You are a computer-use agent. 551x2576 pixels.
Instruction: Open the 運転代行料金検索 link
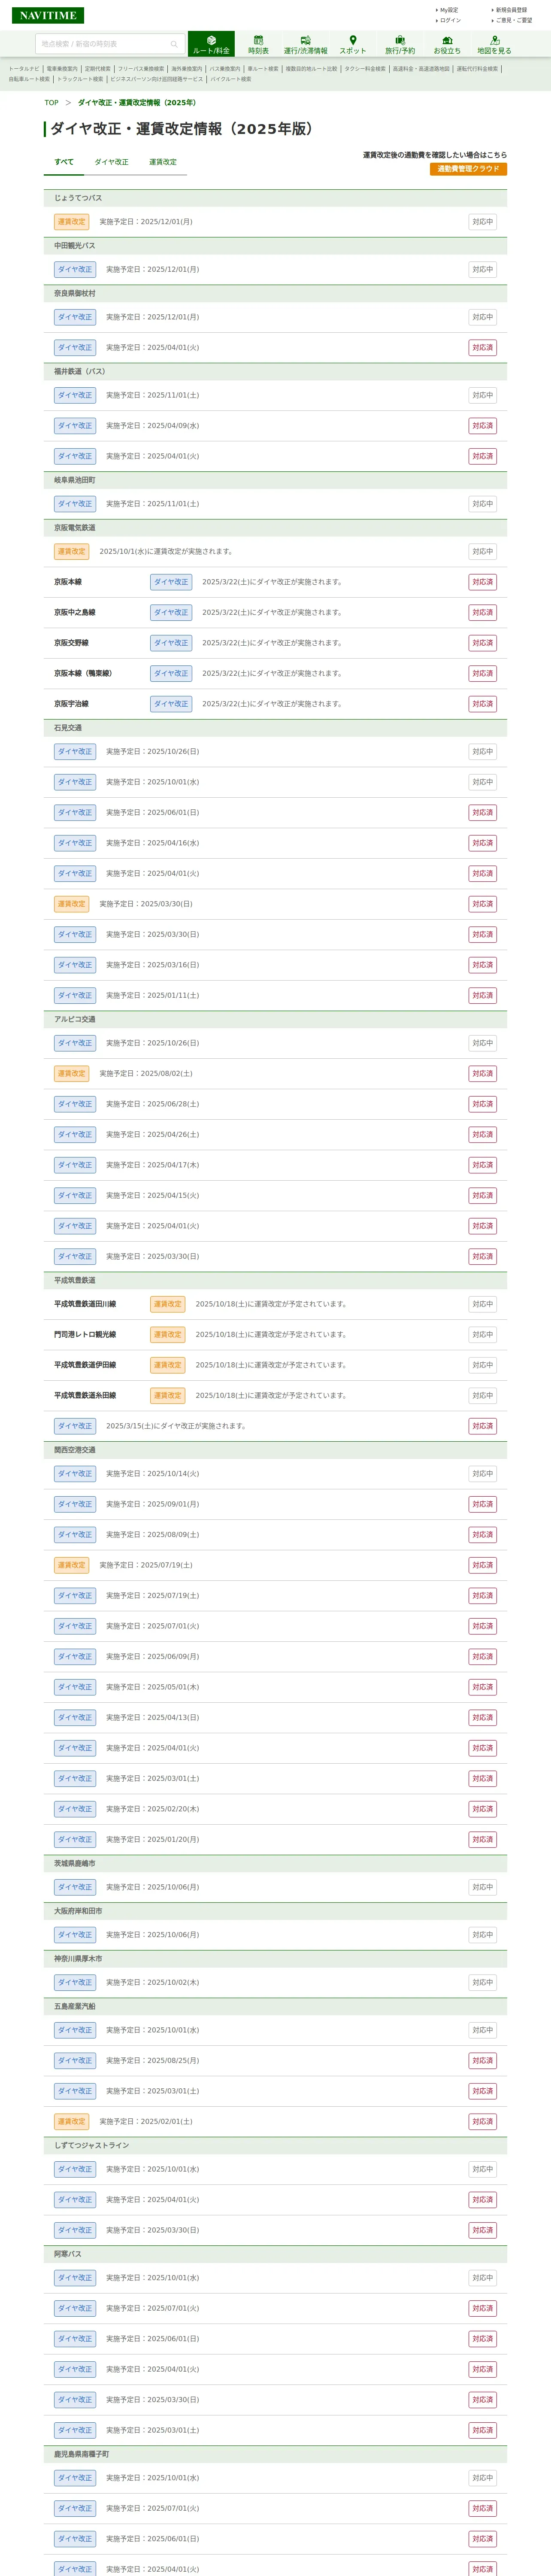(477, 69)
